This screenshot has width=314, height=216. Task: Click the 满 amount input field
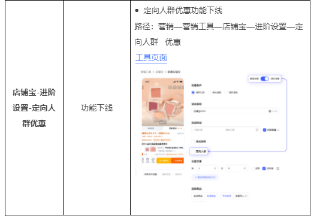(207, 168)
